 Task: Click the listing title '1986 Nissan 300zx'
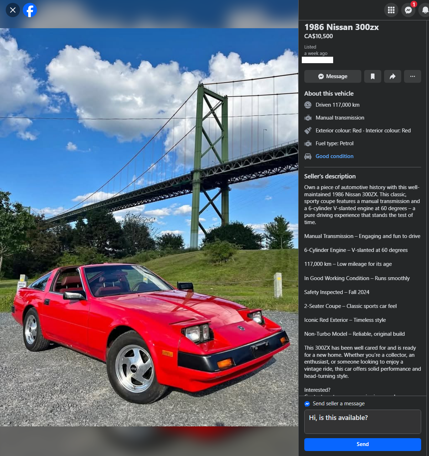tap(341, 27)
